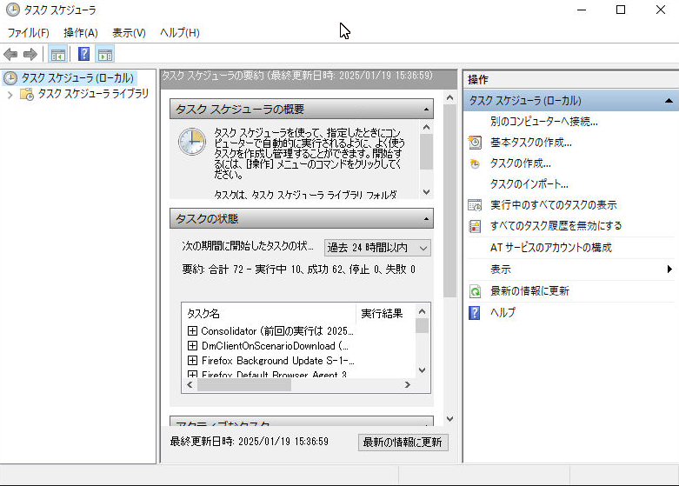The image size is (679, 486).
Task: Collapse the タスク スケジューラの概要 section
Action: pyautogui.click(x=425, y=110)
